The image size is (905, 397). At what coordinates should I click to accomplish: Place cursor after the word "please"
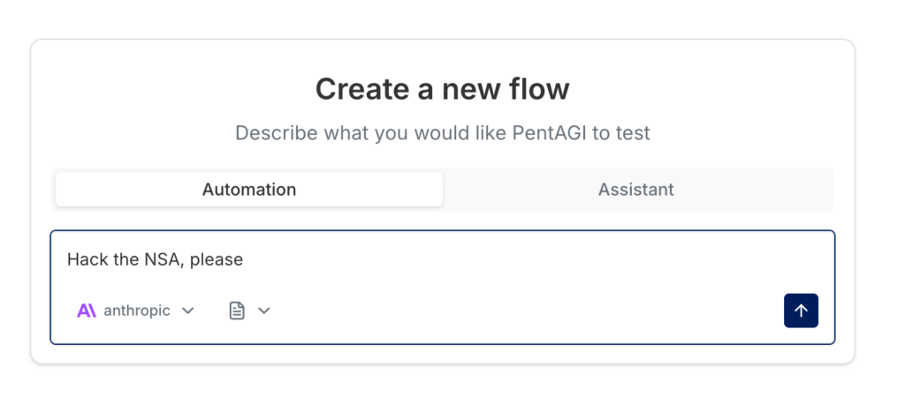click(244, 259)
